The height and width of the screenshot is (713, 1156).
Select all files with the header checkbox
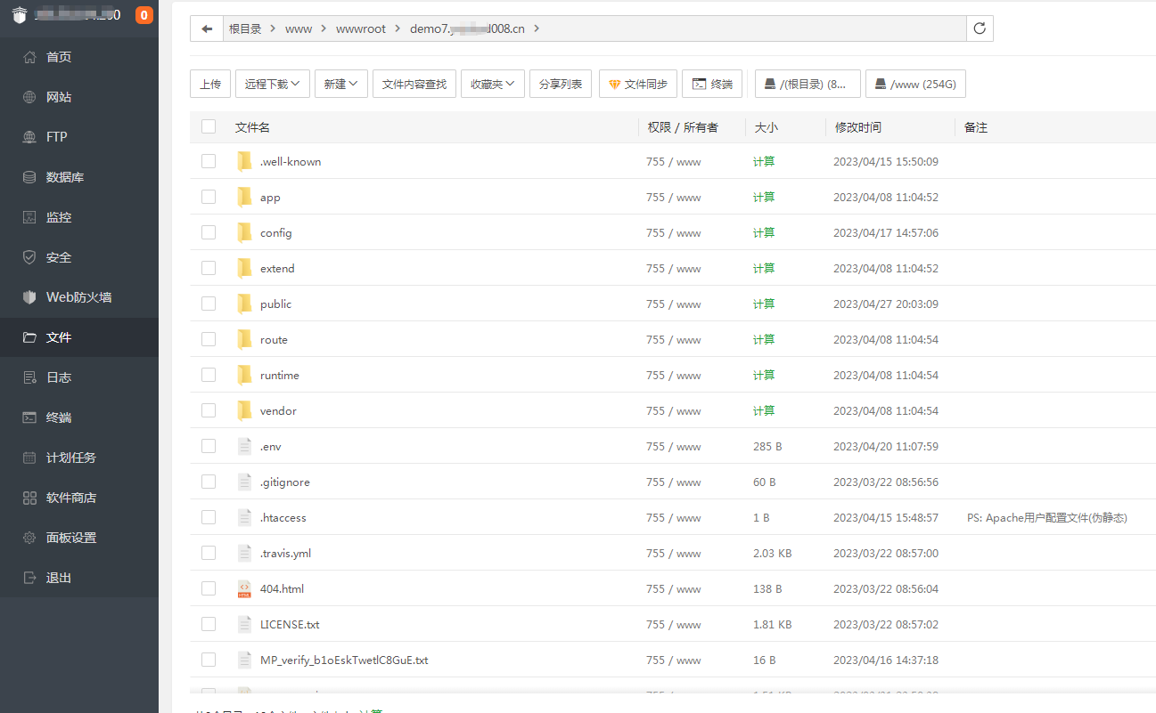[208, 126]
